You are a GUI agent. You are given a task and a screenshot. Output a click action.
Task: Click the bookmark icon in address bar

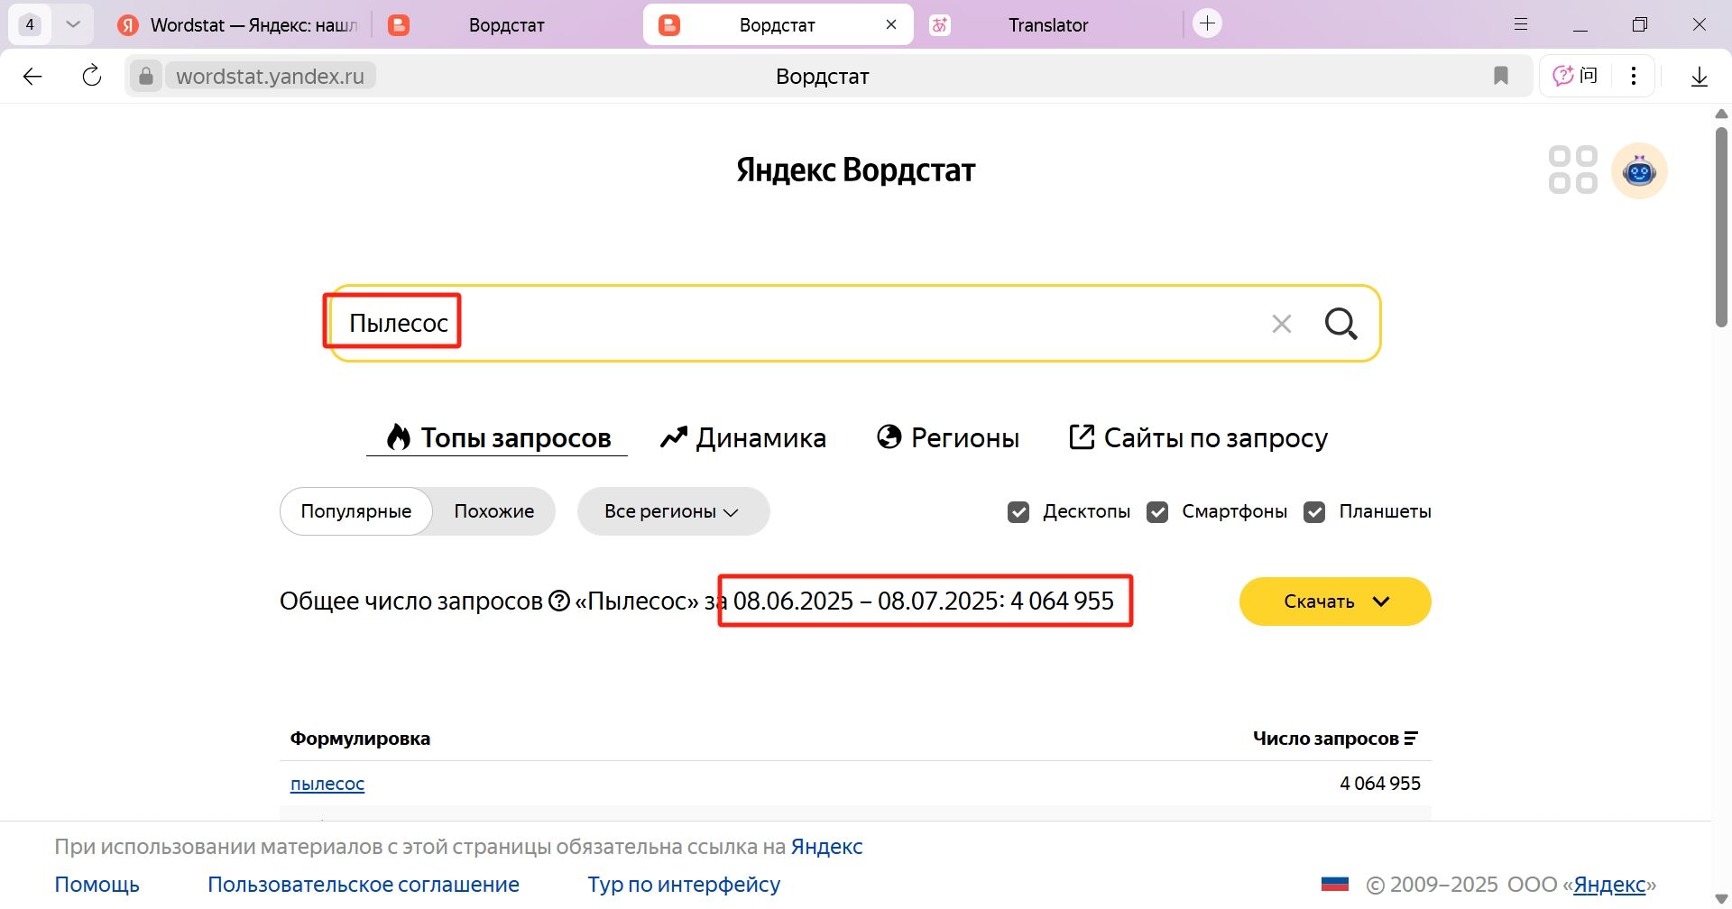(1501, 76)
